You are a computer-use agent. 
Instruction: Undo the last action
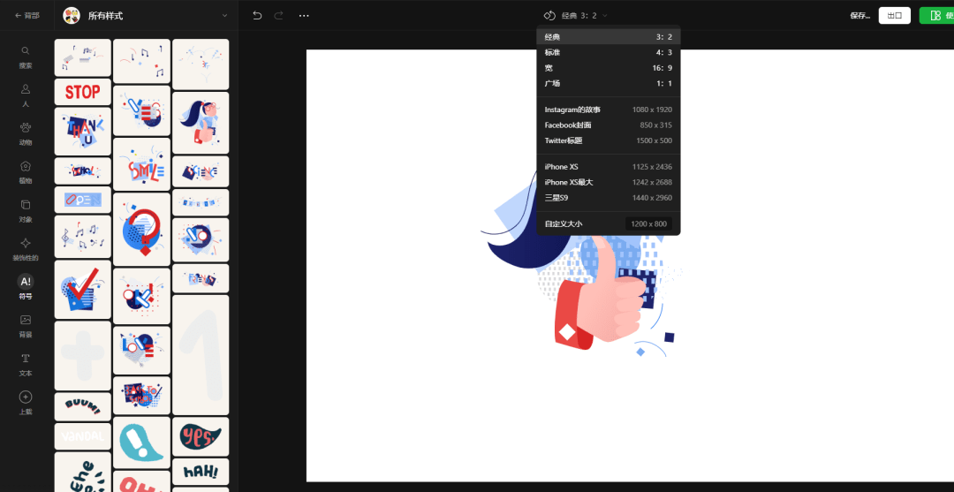[257, 15]
